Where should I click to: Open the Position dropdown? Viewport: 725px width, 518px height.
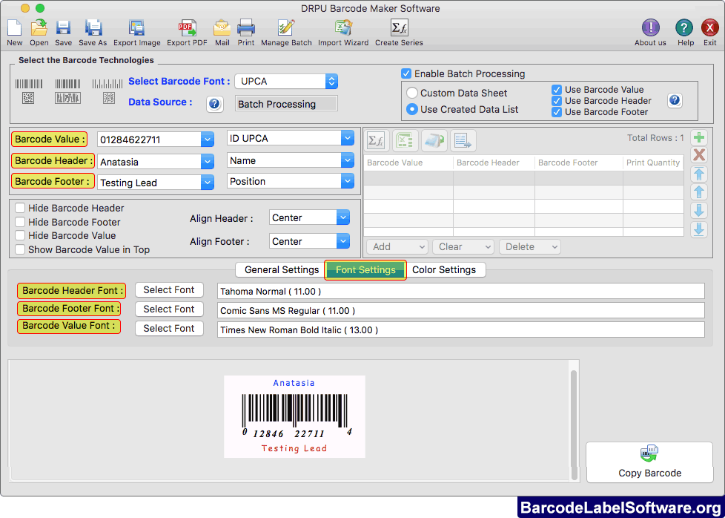click(x=348, y=181)
